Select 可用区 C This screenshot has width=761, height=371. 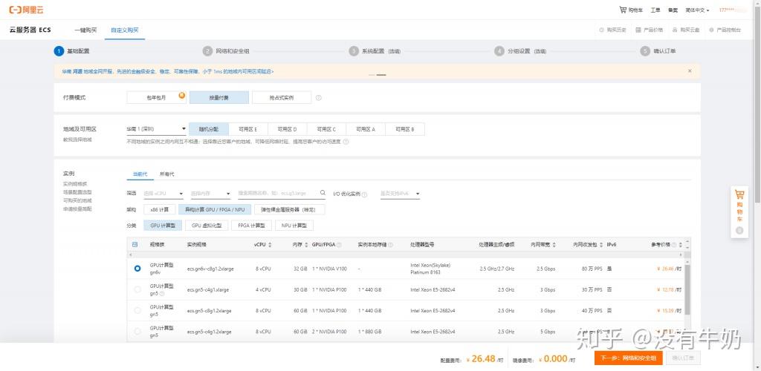327,129
